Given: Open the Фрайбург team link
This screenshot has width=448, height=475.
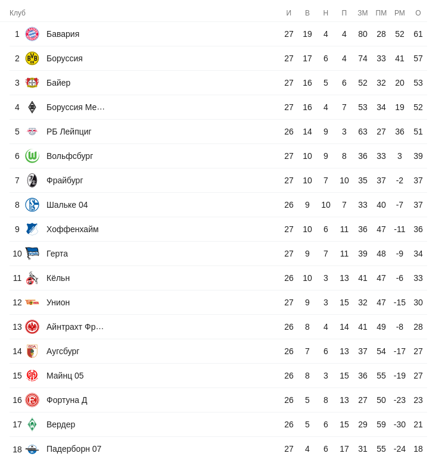Looking at the screenshot, I should [x=64, y=180].
